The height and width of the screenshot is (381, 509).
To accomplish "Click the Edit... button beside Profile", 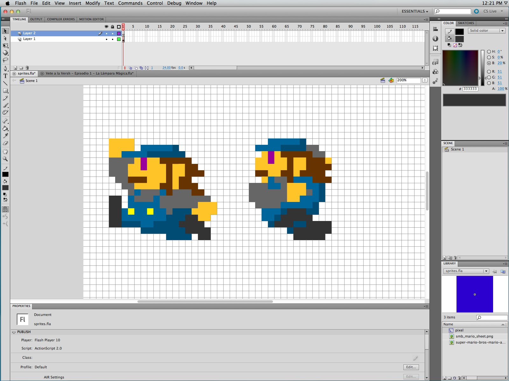I will (x=411, y=367).
